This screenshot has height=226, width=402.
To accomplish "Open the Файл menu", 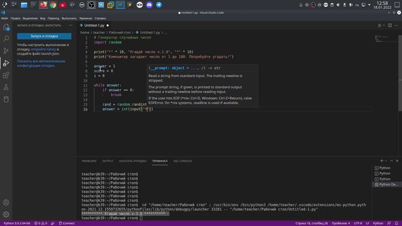I will click(4, 18).
